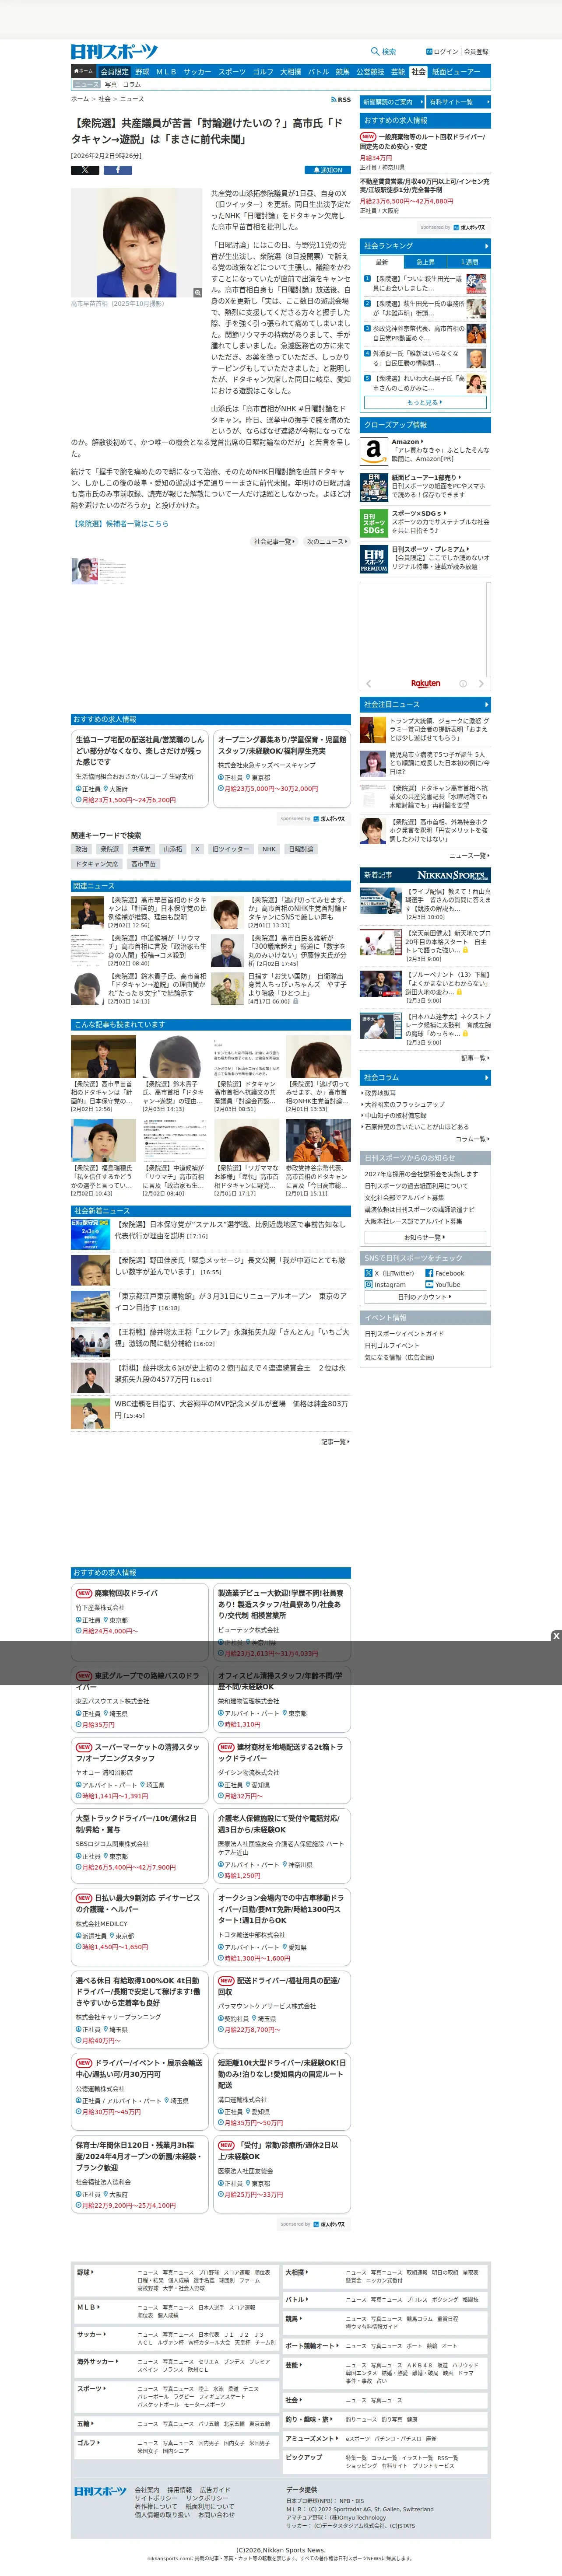This screenshot has height=2576, width=562.
Task: Open the コラム sub-navigation item
Action: (132, 85)
